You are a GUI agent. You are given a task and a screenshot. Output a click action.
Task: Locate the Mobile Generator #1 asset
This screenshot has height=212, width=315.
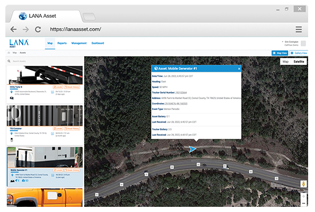point(58,170)
